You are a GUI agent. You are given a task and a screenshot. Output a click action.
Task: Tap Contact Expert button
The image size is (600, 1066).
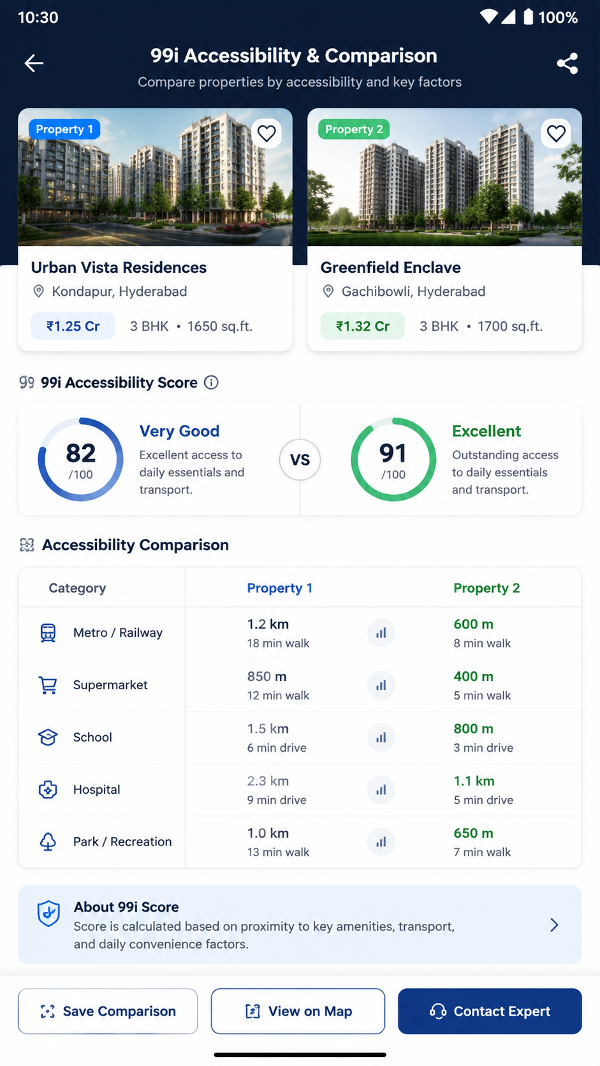pyautogui.click(x=490, y=1011)
